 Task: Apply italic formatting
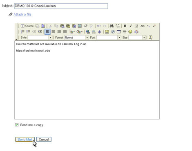pos(131,26)
